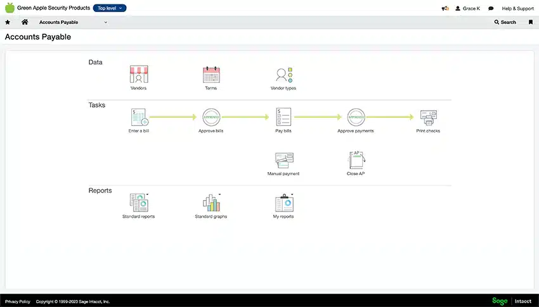Open the Close AP icon
The image size is (539, 307).
pyautogui.click(x=356, y=160)
